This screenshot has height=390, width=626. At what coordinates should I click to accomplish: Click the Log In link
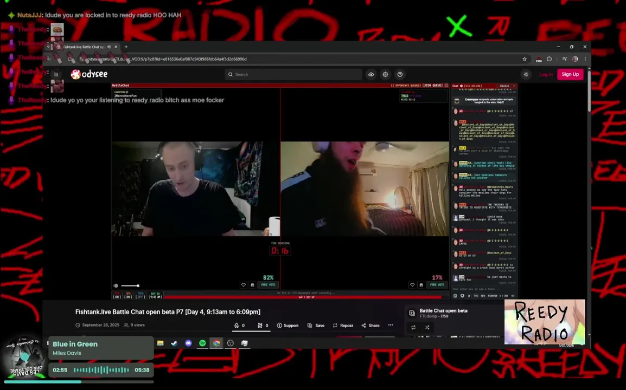[x=546, y=75]
